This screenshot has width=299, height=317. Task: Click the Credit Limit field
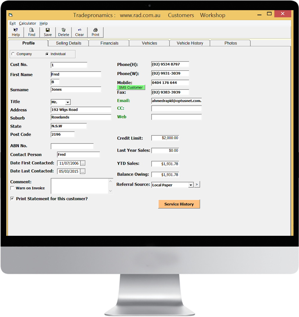click(165, 138)
